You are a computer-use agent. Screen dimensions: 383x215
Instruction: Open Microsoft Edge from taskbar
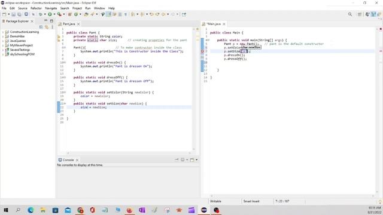click(31, 210)
